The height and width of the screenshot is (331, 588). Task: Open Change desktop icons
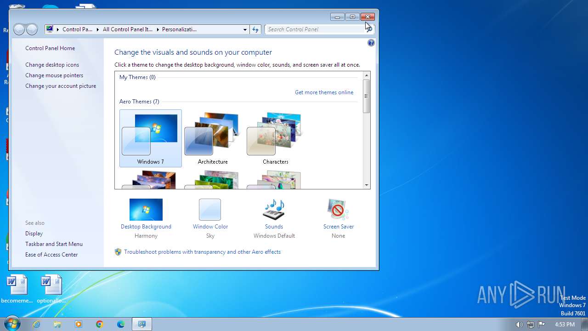pyautogui.click(x=52, y=65)
